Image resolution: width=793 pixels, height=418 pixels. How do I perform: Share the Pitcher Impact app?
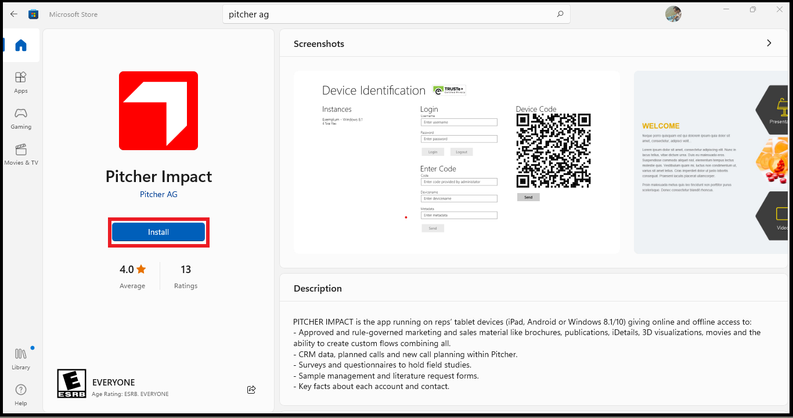tap(251, 390)
